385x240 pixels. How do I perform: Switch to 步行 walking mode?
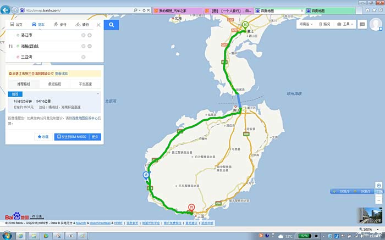[x=60, y=25]
